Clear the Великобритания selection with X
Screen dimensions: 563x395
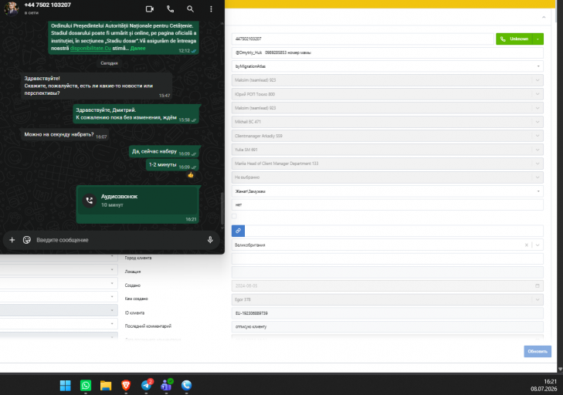pyautogui.click(x=527, y=245)
